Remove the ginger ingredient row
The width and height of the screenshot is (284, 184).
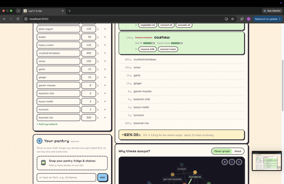click(105, 77)
